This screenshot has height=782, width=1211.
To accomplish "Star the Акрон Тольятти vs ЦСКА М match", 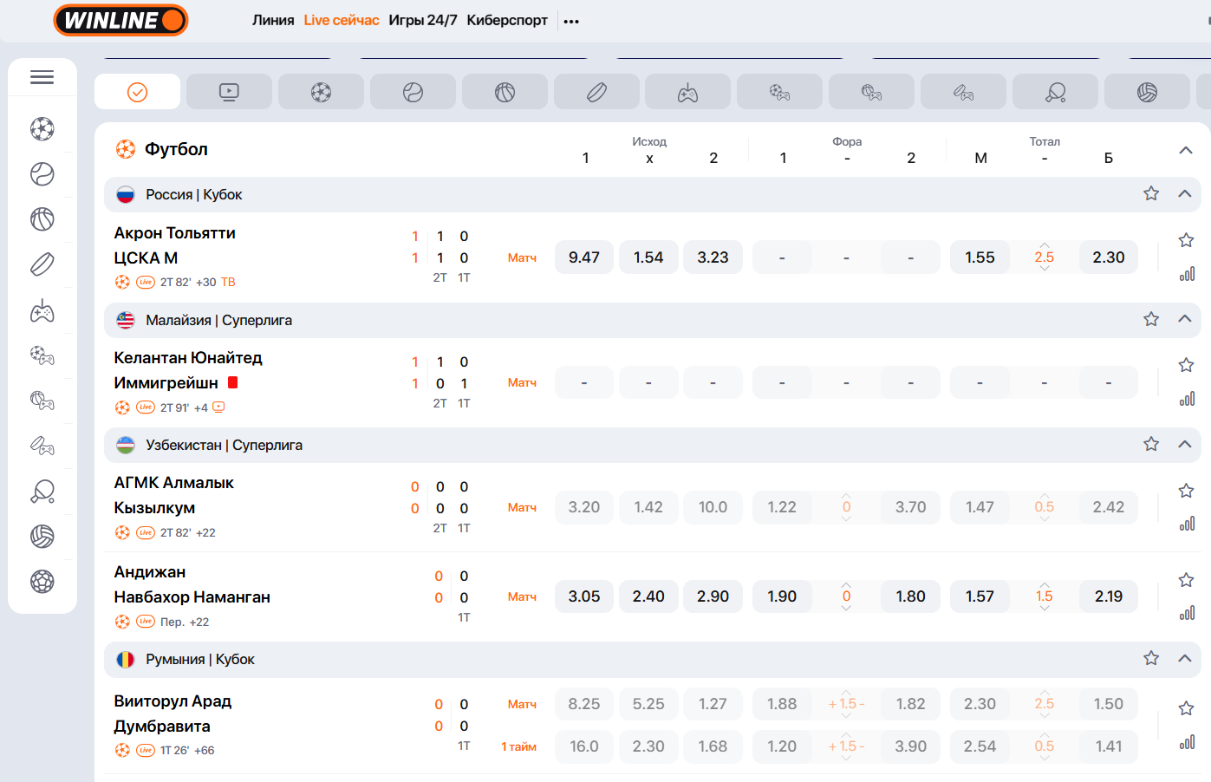I will [x=1187, y=240].
